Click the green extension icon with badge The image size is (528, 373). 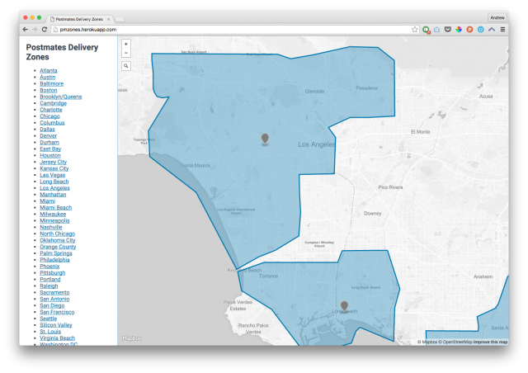point(426,30)
